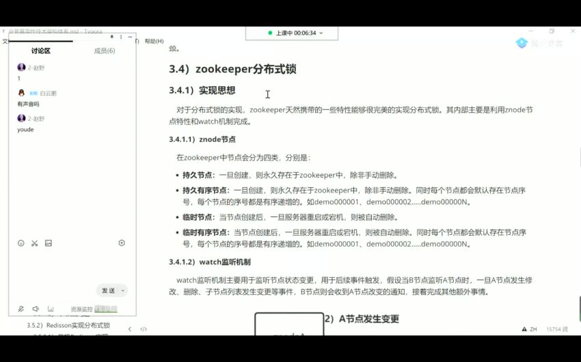The height and width of the screenshot is (362, 581).
Task: Switch to the 讨论区 discussion tab
Action: pos(41,51)
